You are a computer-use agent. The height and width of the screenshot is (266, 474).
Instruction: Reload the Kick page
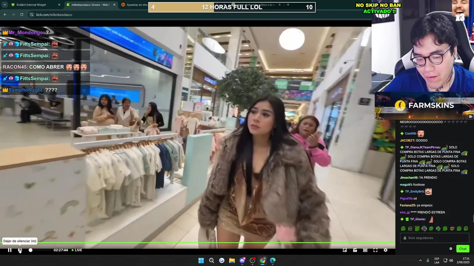22,14
